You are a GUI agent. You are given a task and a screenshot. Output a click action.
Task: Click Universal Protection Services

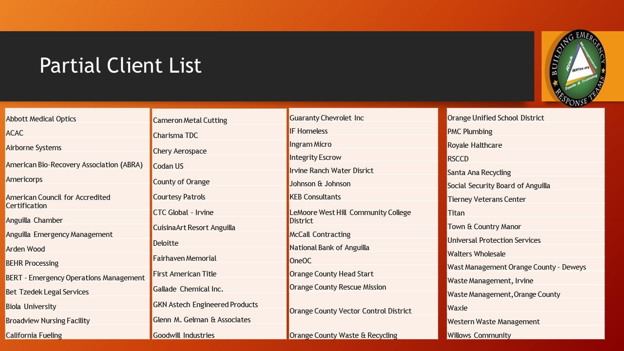pyautogui.click(x=494, y=240)
